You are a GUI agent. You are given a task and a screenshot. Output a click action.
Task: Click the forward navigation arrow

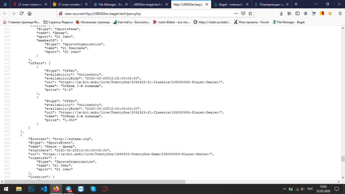[x=13, y=13]
